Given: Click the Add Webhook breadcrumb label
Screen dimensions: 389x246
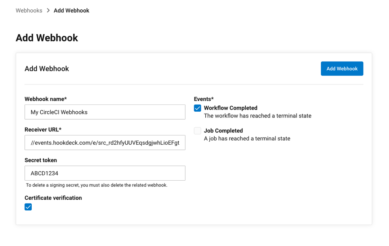Looking at the screenshot, I should [71, 10].
